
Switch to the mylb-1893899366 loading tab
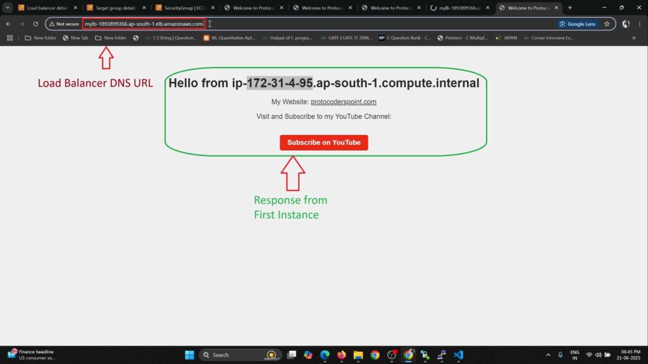click(459, 8)
